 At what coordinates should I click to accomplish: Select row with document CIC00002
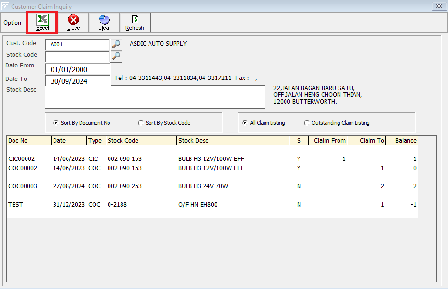click(212, 159)
